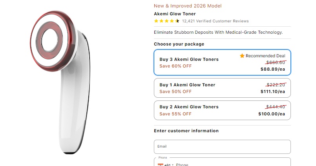Click the crossed-out $222.20 price
Screen dimensions: 316x166
coord(276,85)
